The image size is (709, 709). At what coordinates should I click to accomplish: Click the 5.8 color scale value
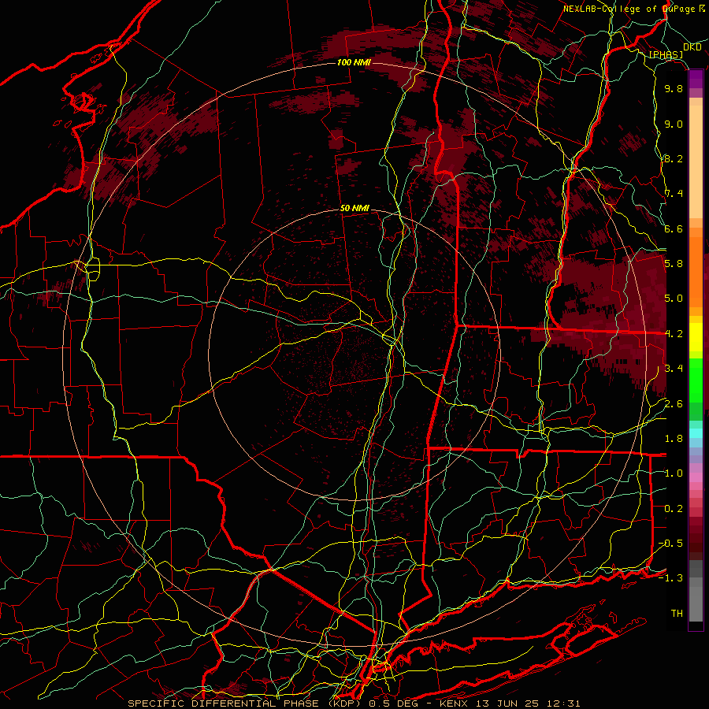(674, 264)
